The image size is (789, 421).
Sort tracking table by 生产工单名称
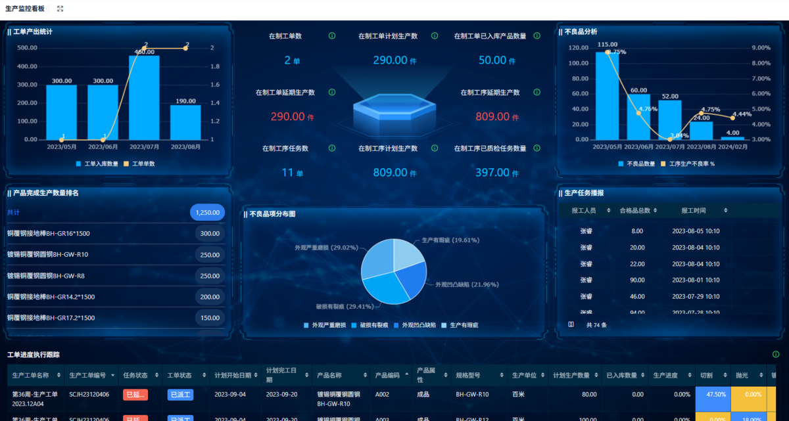point(59,375)
